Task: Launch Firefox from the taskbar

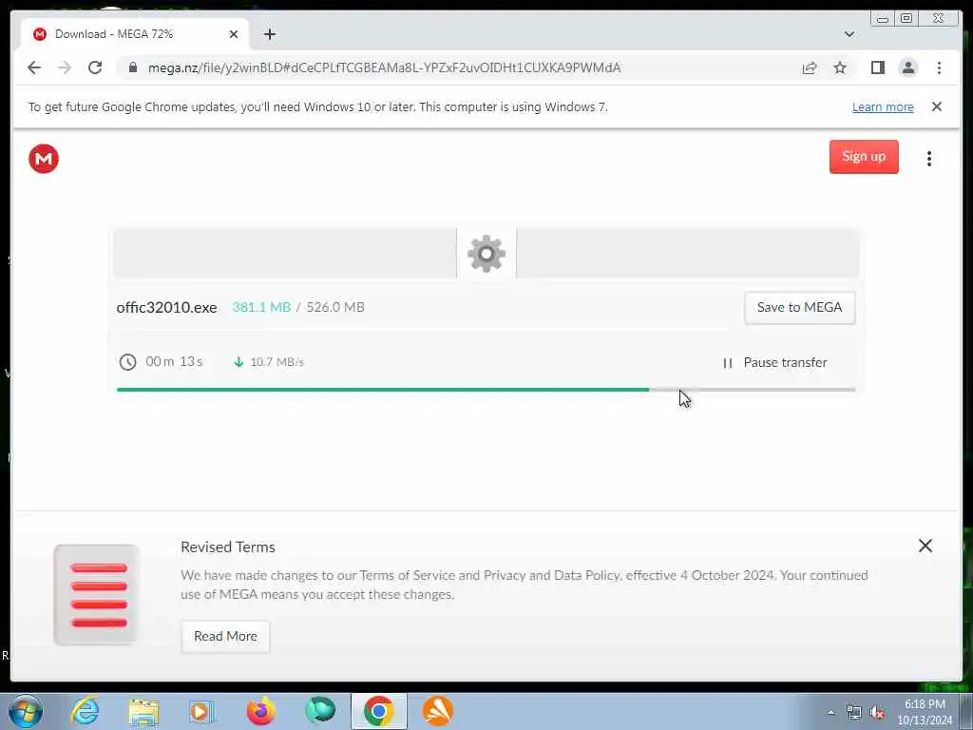Action: (x=261, y=711)
